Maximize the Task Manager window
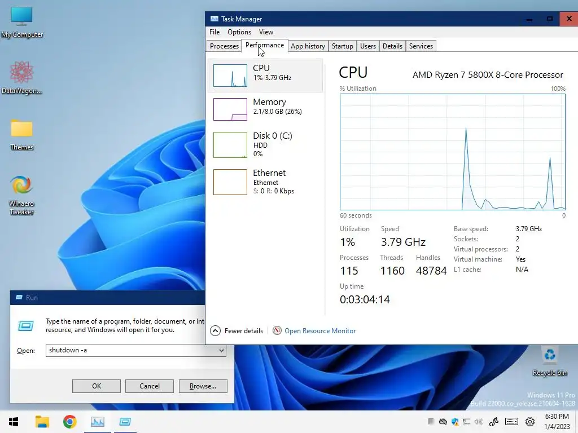 (549, 19)
